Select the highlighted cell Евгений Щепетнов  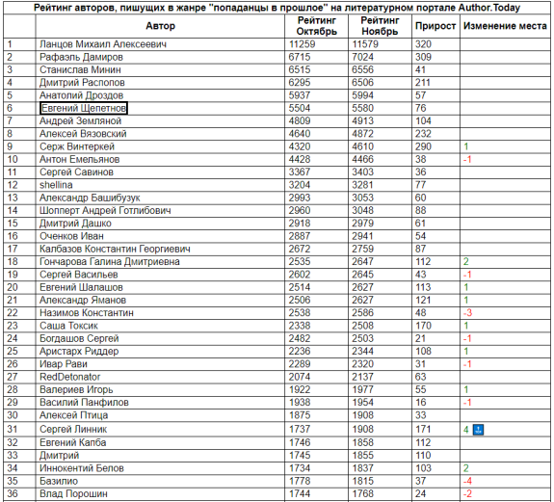point(84,108)
